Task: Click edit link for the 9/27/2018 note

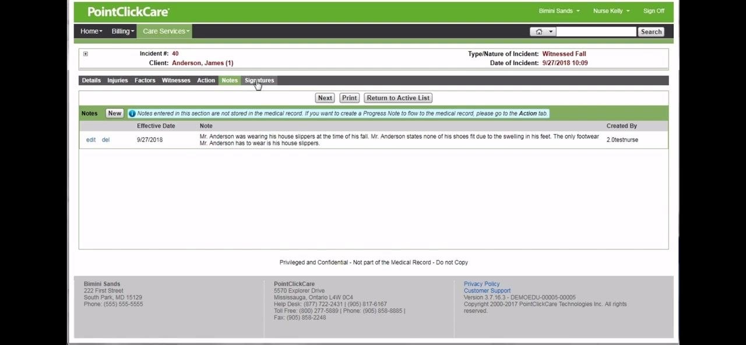Action: (91, 140)
